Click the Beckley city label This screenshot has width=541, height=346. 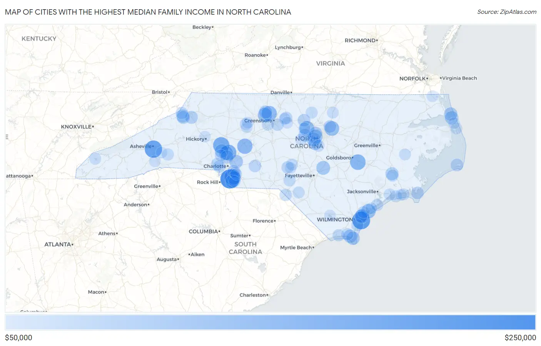[202, 27]
